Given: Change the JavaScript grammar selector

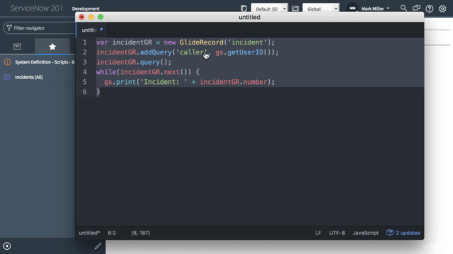Looking at the screenshot, I should tap(365, 233).
